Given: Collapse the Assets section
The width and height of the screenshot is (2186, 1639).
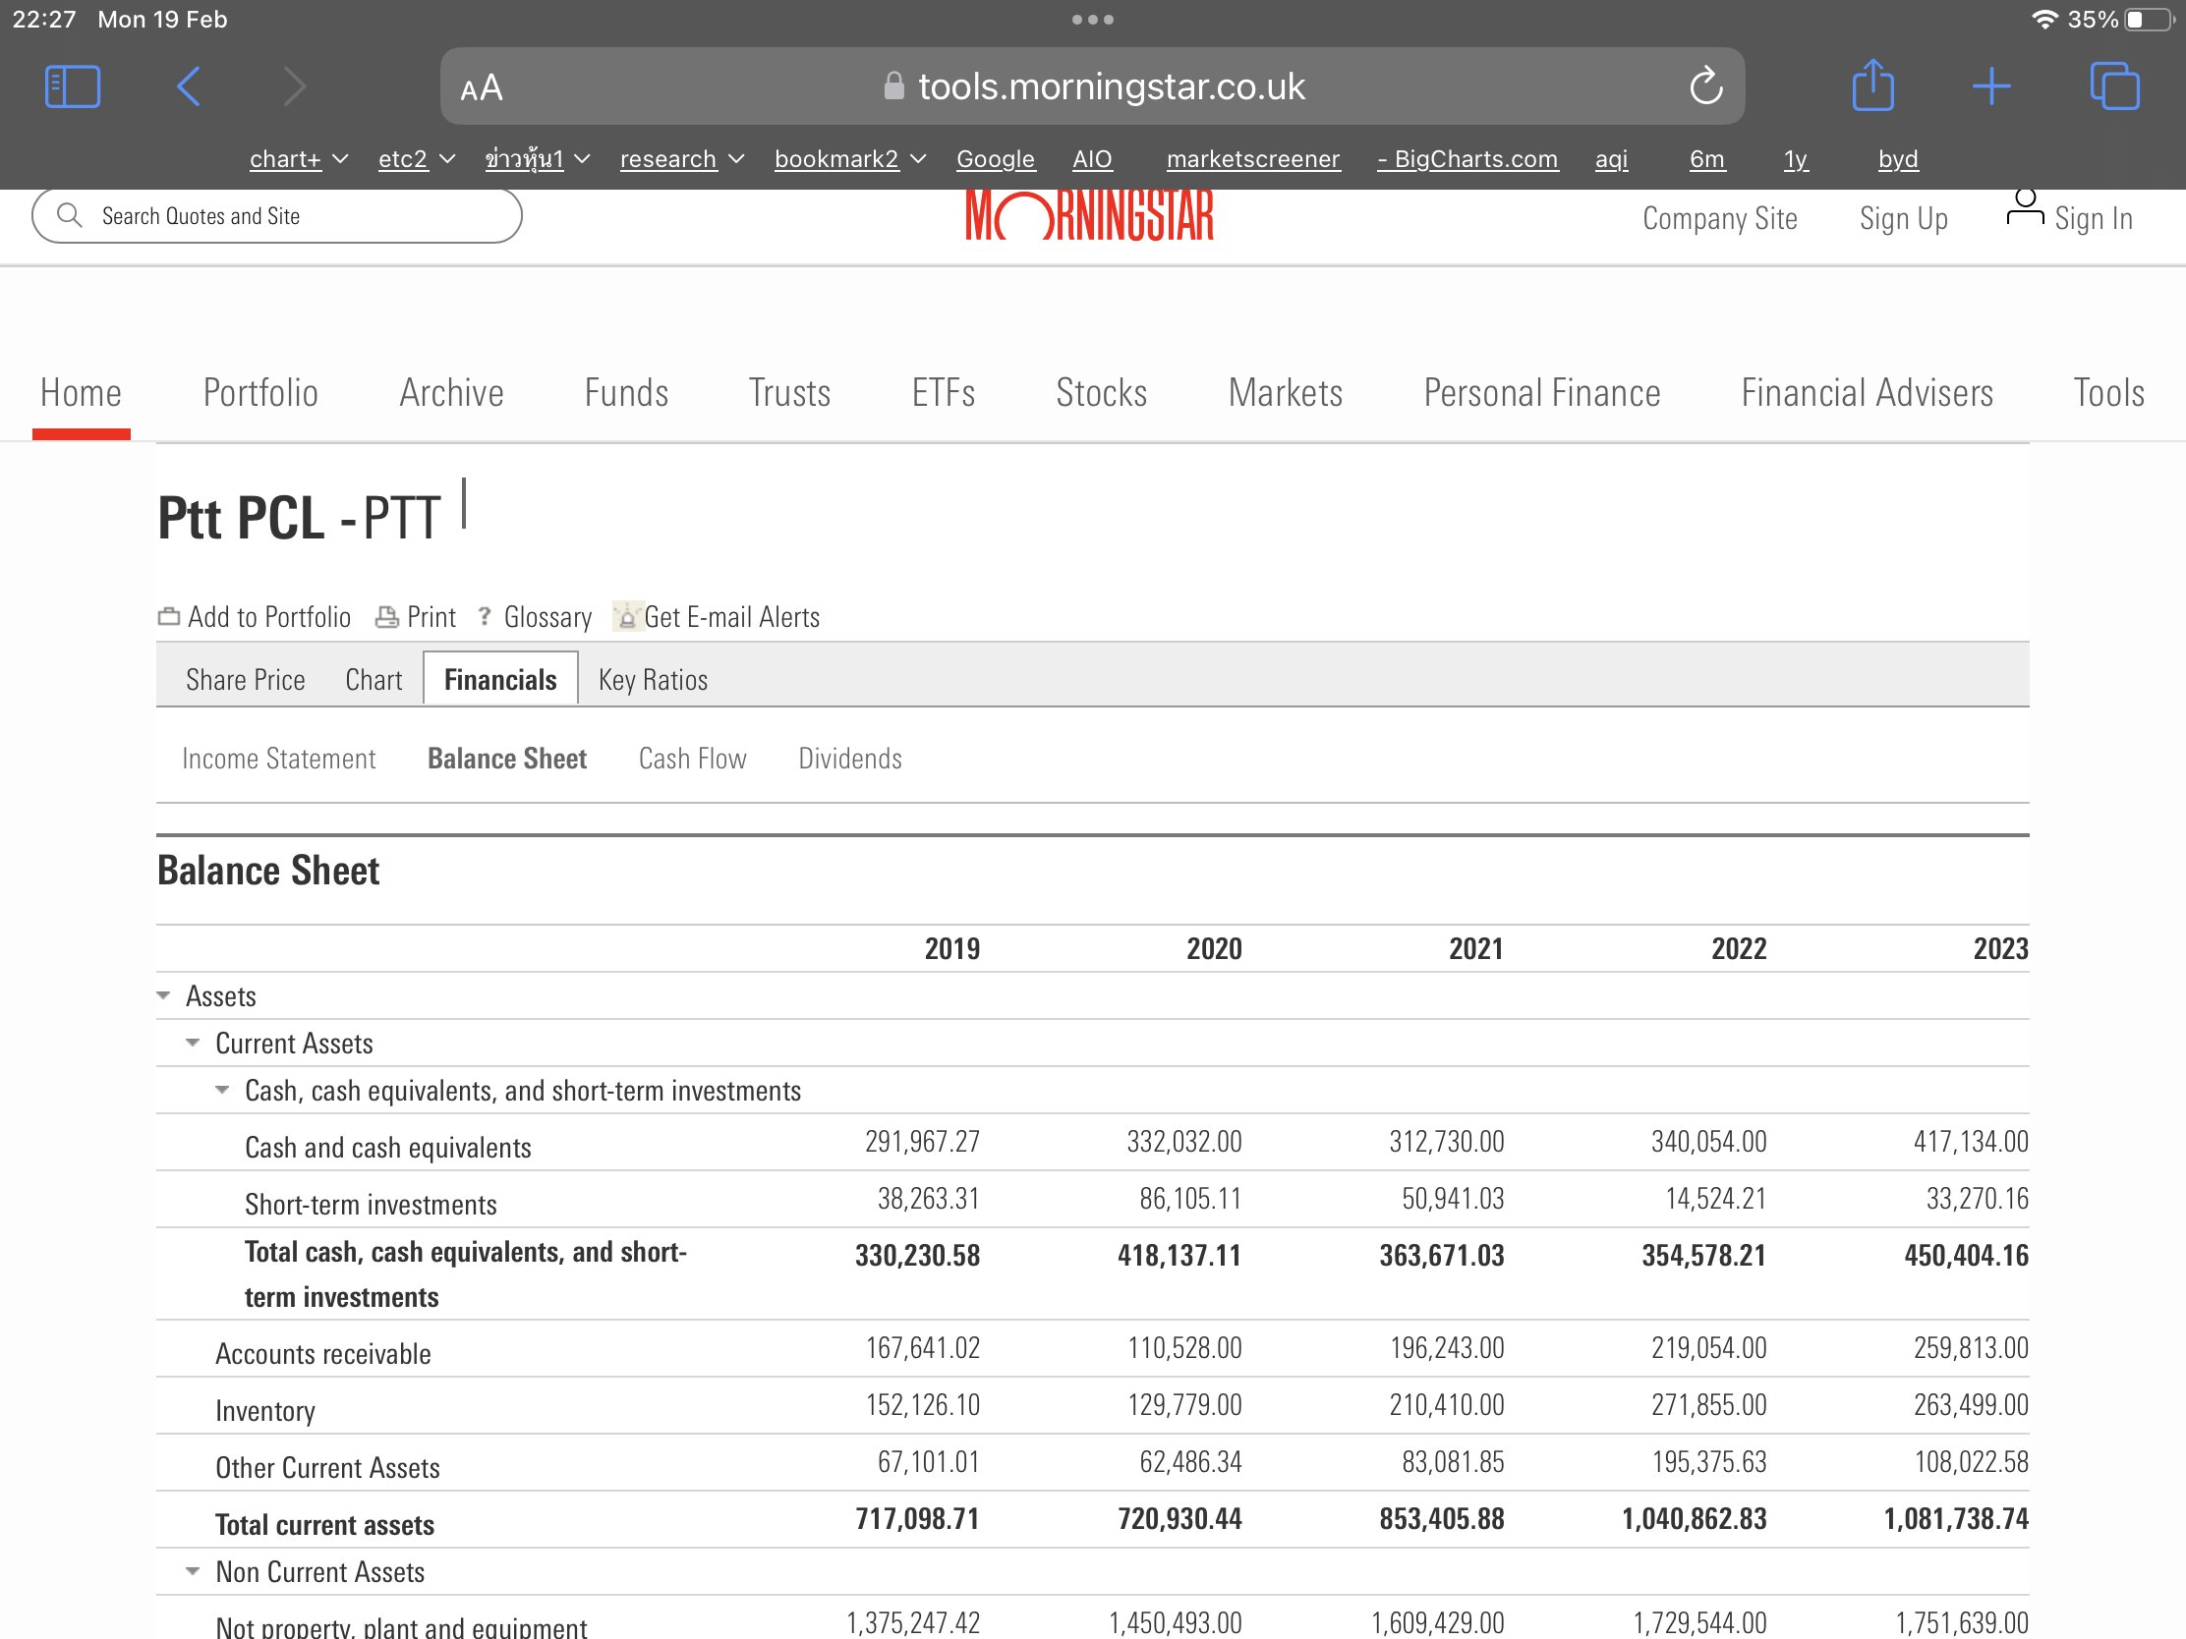Looking at the screenshot, I should (x=164, y=995).
